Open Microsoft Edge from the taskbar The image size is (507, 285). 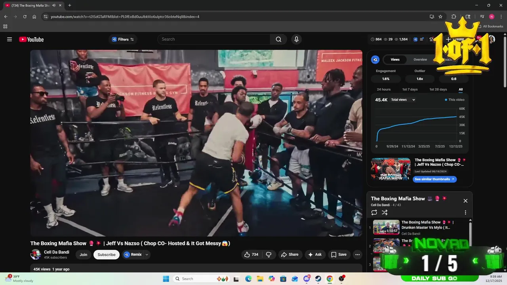(248, 279)
